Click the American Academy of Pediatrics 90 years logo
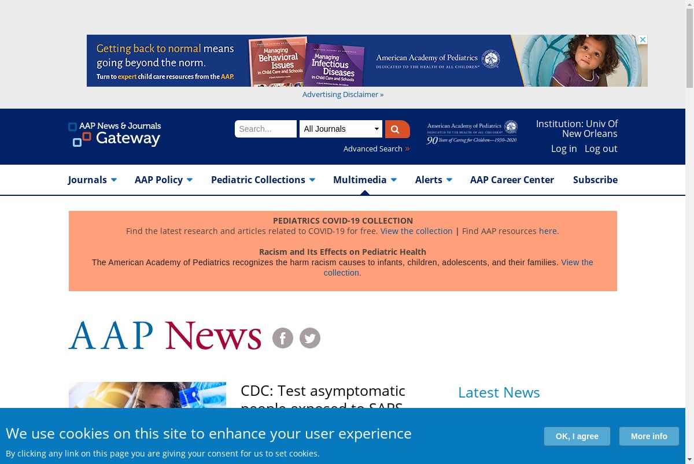Viewport: 694px width, 464px height. click(472, 132)
